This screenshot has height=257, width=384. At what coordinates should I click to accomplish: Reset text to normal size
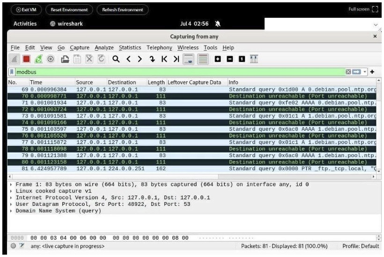(x=242, y=59)
